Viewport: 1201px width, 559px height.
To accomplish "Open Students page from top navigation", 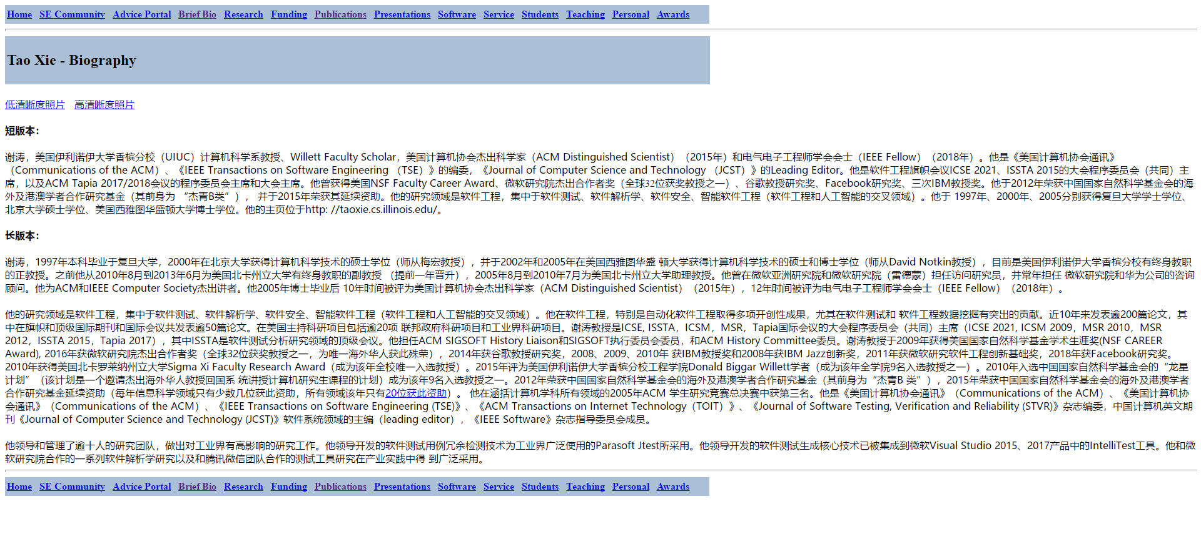I will pos(540,14).
